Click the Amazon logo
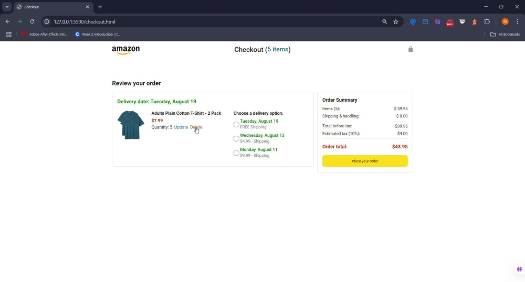525x282 pixels. click(x=126, y=50)
